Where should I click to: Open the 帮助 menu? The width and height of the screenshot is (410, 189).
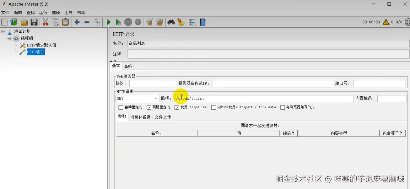coord(81,13)
